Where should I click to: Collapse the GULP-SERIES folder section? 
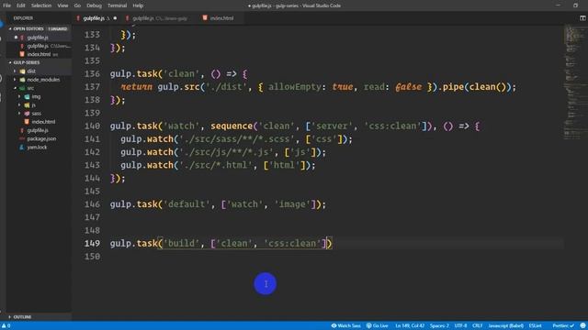point(10,62)
